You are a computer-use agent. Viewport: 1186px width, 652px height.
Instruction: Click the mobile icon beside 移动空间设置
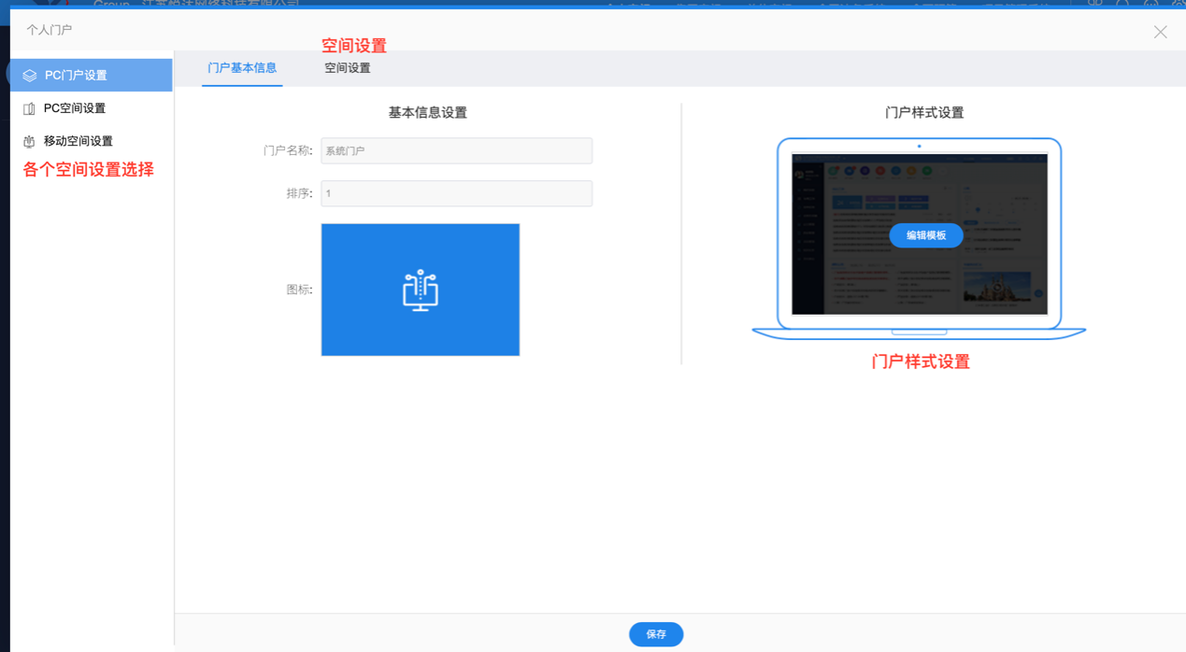point(29,140)
